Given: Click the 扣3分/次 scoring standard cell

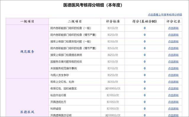Looking at the screenshot, I should click(113, 41).
